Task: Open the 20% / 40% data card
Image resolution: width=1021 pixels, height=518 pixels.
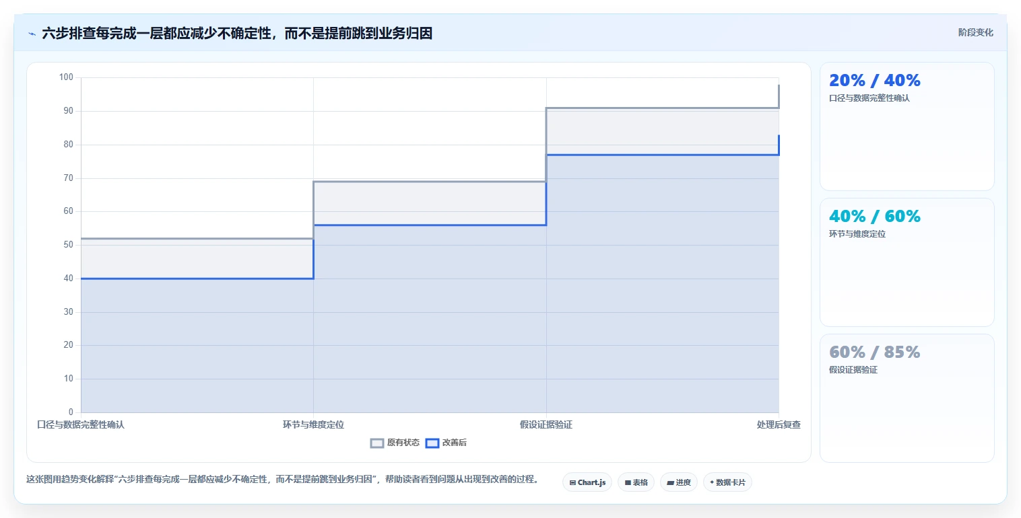Action: point(907,126)
